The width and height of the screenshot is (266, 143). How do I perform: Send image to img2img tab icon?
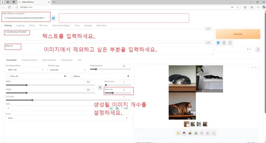click(196, 133)
